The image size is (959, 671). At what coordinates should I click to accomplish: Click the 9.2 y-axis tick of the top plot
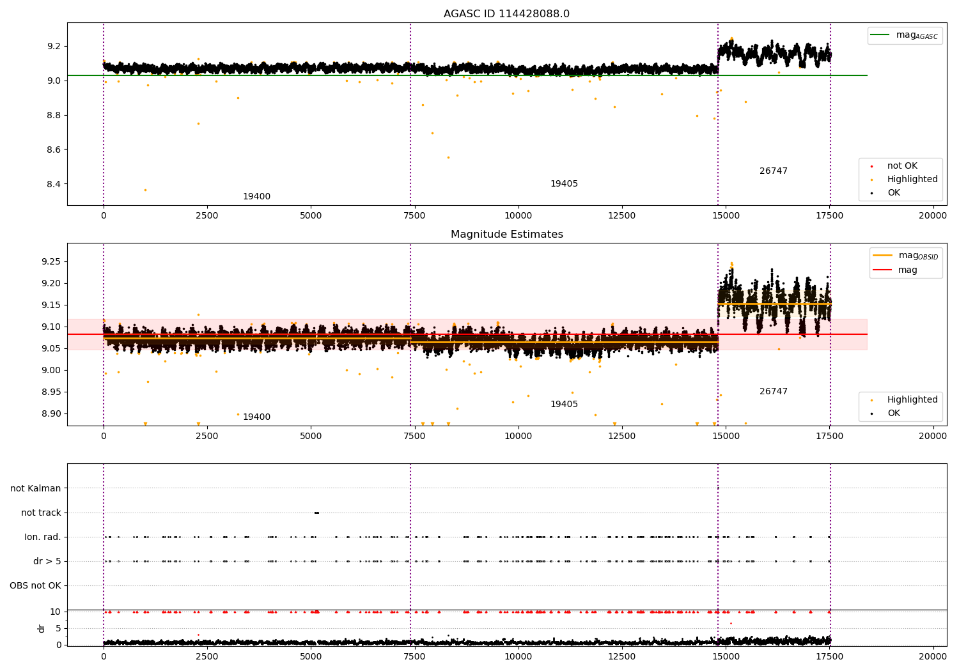(x=54, y=47)
